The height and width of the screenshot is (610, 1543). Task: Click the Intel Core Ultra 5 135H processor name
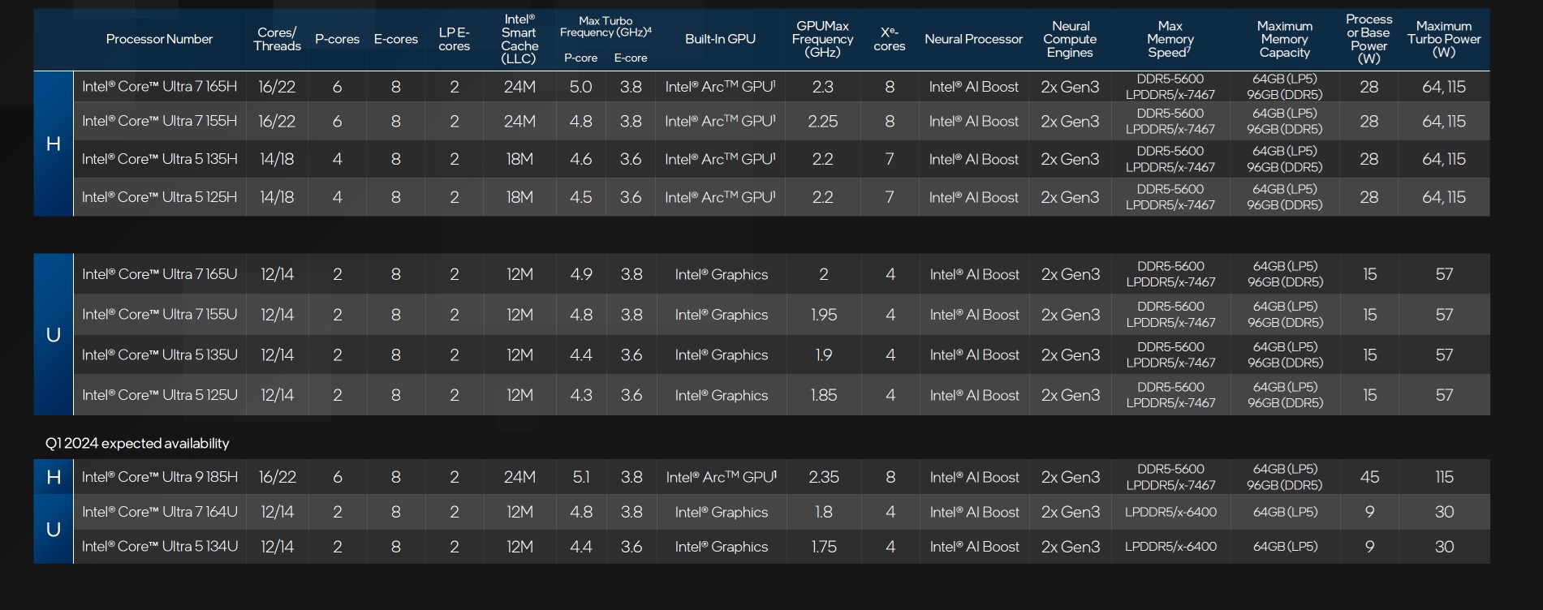[159, 159]
